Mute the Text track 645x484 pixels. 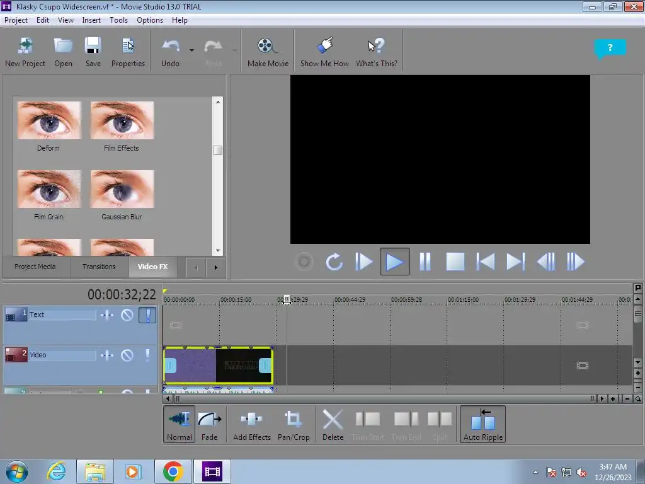coord(127,315)
